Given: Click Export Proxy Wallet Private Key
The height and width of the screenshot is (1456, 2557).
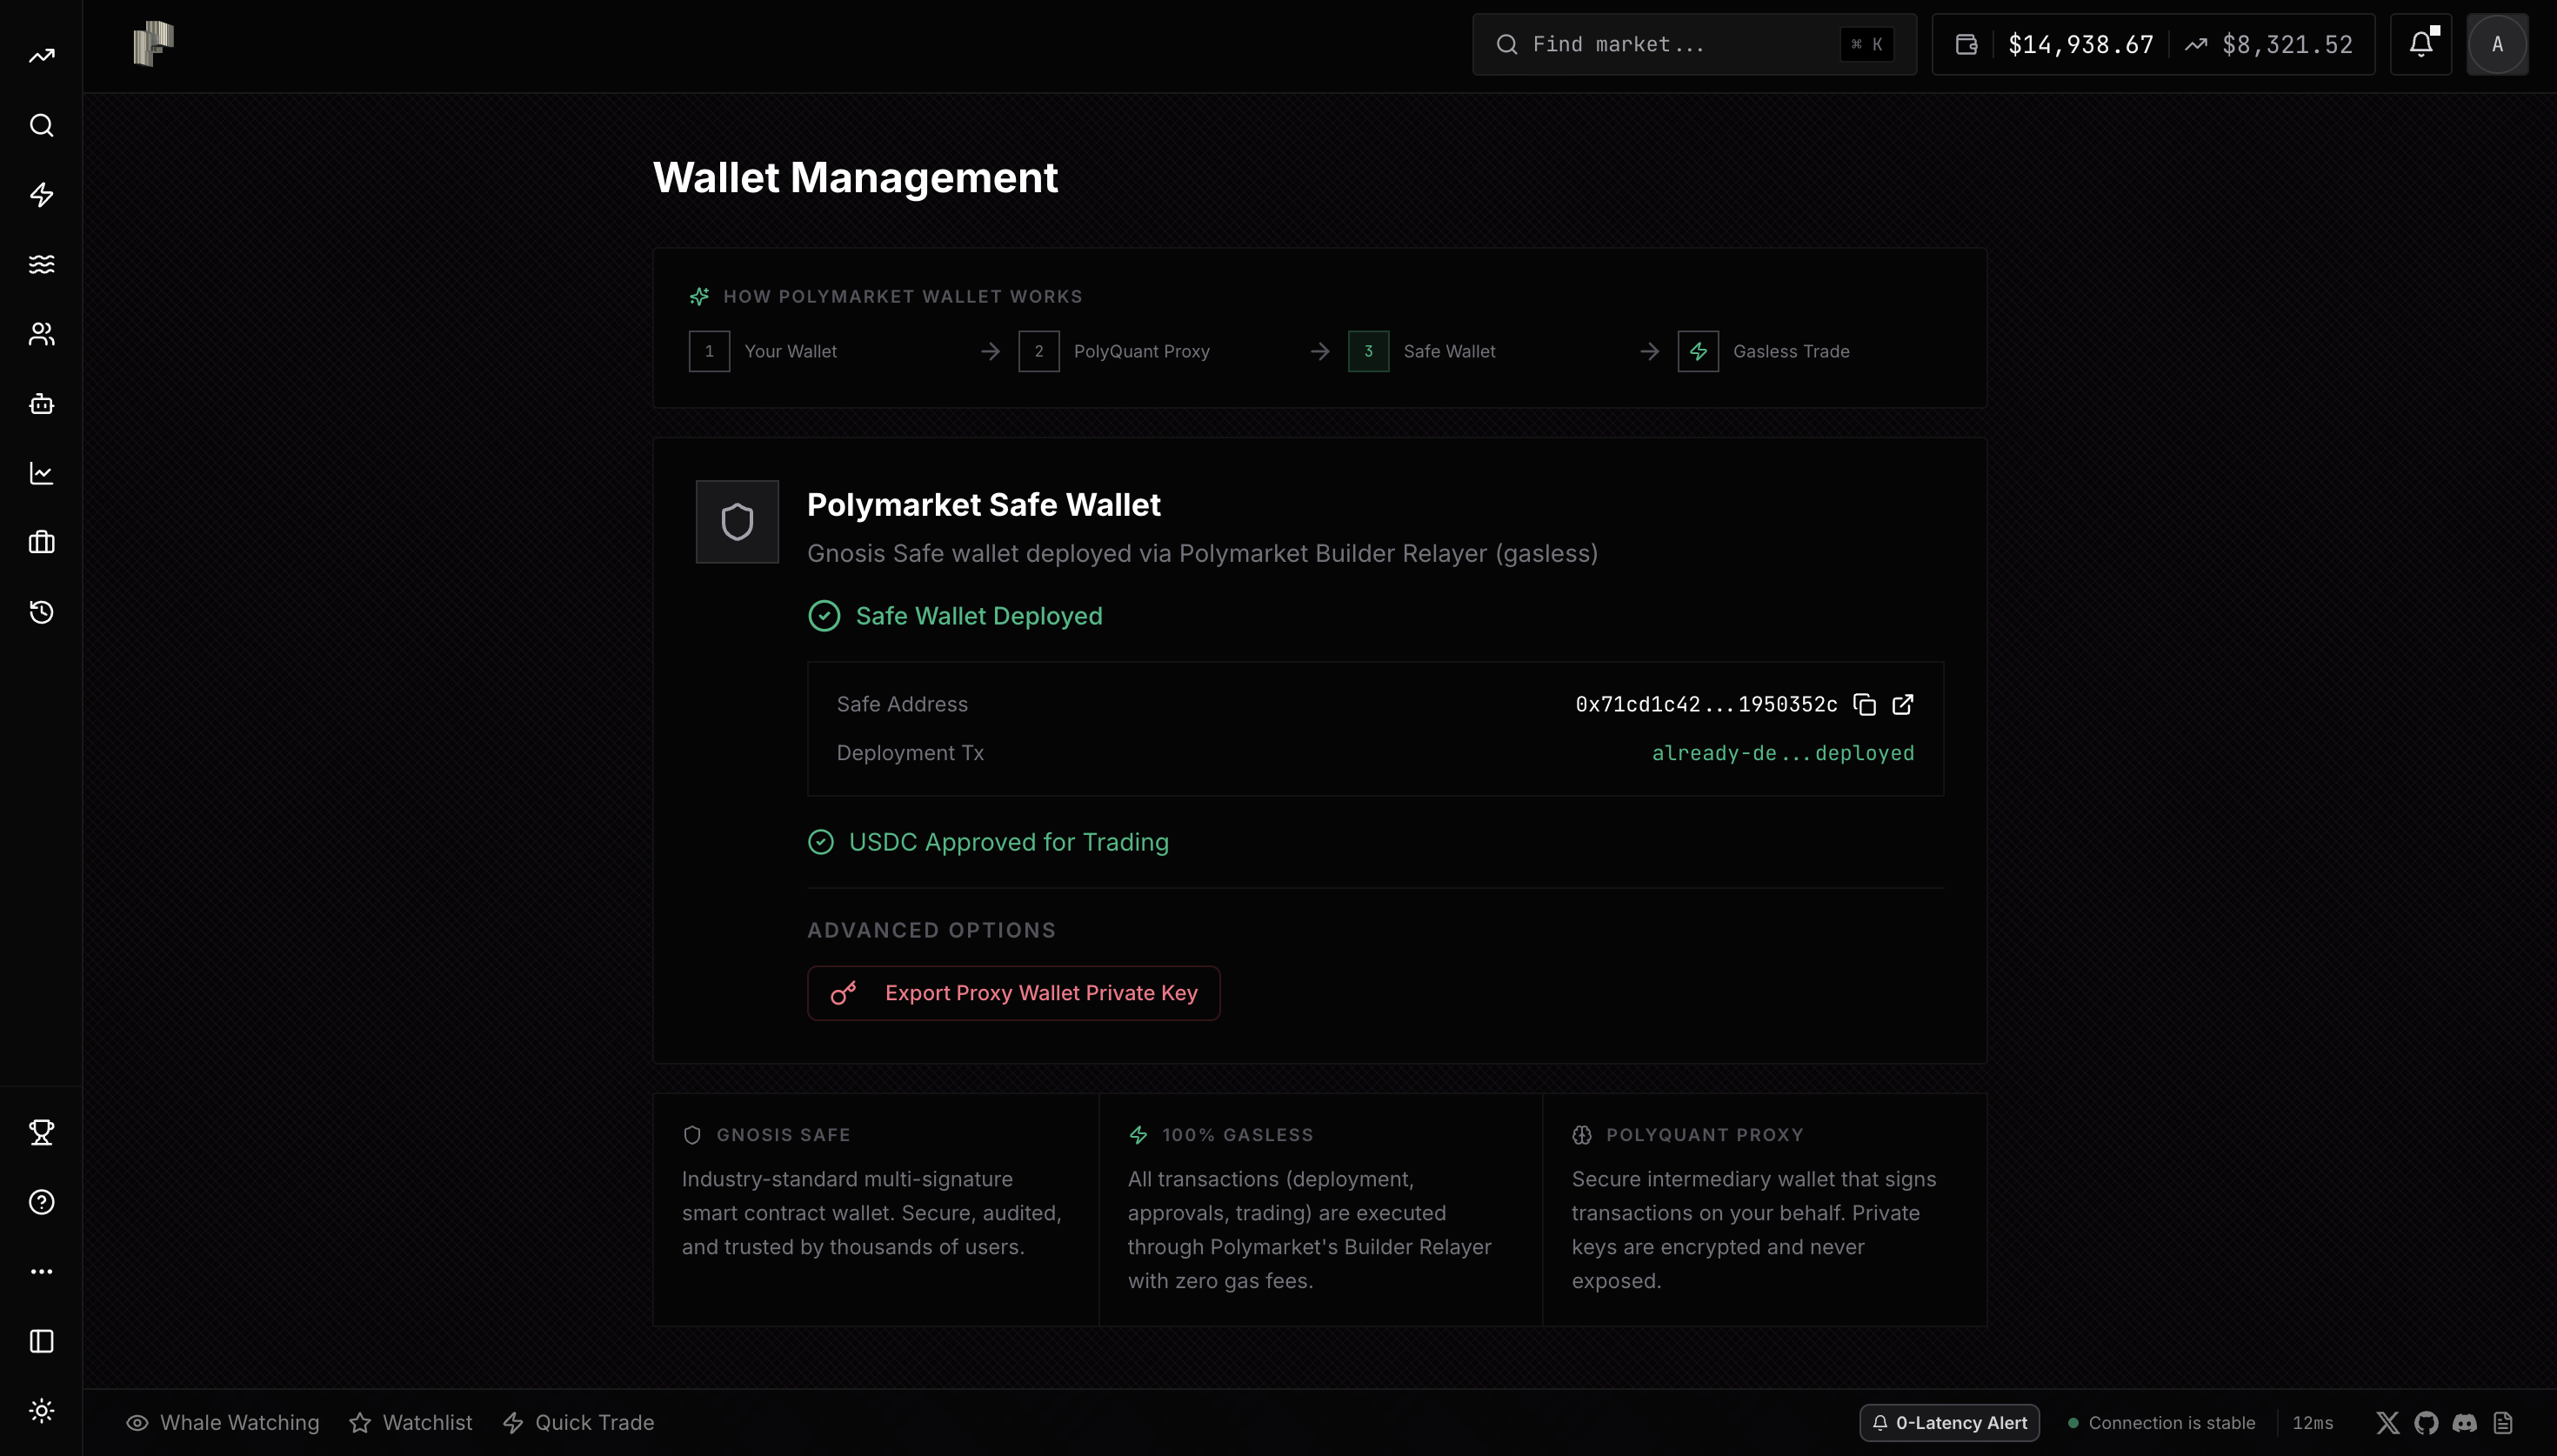Looking at the screenshot, I should pos(1013,993).
